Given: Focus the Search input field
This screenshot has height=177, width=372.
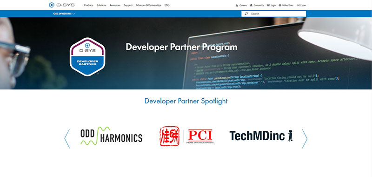Looking at the screenshot, I should coord(273,14).
